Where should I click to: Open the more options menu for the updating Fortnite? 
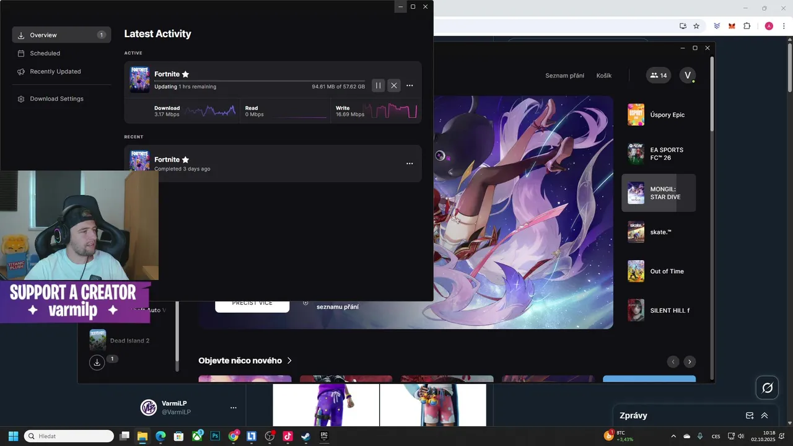click(x=410, y=85)
